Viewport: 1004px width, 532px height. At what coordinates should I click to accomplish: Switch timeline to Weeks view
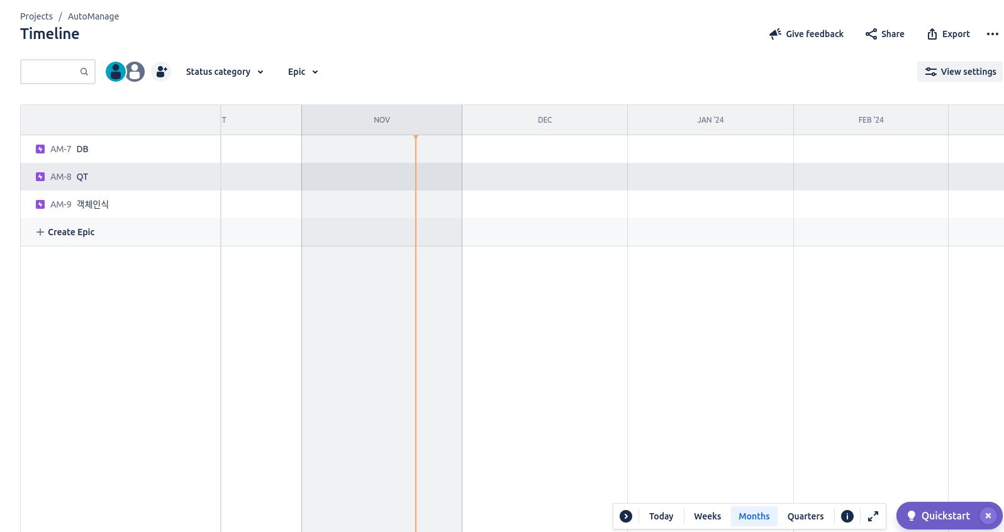click(x=708, y=516)
